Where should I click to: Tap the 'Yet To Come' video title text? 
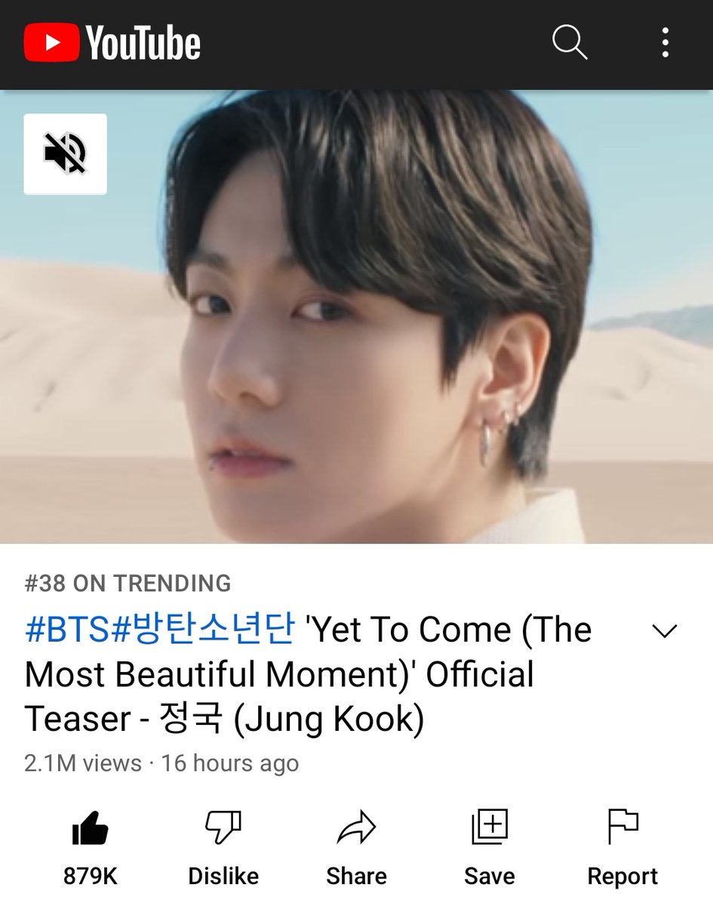(x=308, y=675)
